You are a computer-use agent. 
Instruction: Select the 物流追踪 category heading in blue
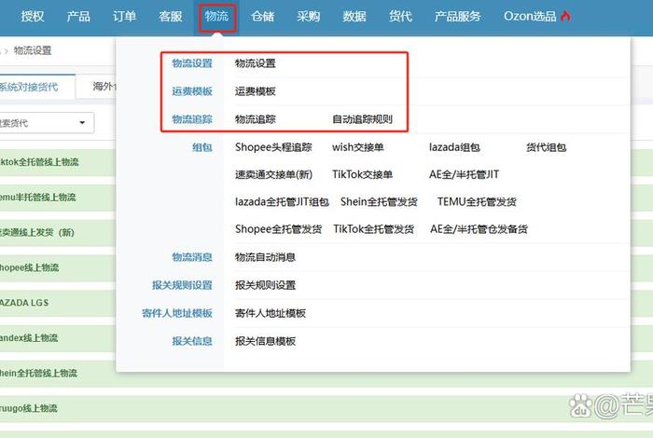point(192,119)
